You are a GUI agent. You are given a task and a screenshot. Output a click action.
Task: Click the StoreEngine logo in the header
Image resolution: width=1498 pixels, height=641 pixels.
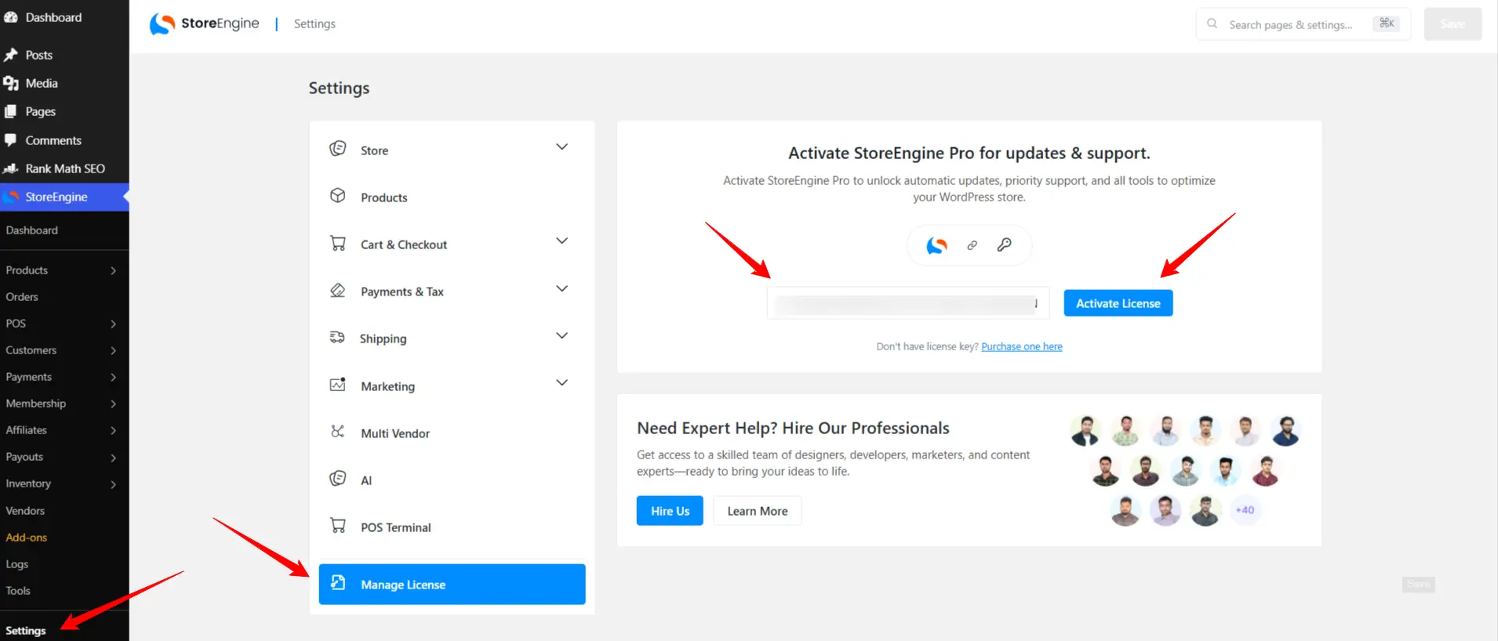(204, 24)
